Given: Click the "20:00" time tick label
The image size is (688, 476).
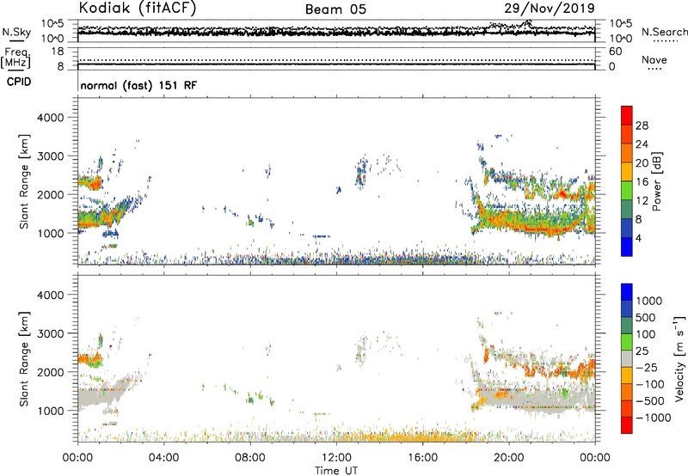Looking at the screenshot, I should click(509, 458).
